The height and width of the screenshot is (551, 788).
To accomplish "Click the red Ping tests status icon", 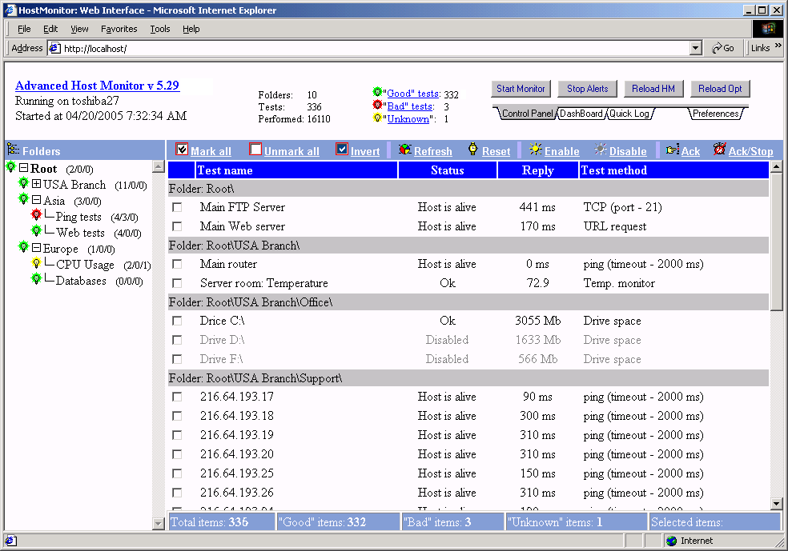I will pyautogui.click(x=36, y=215).
